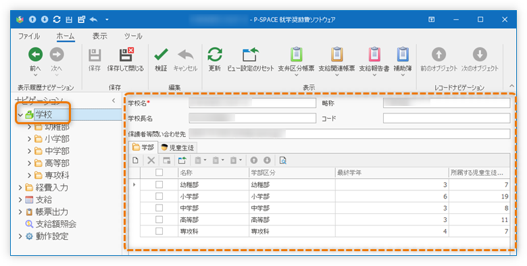Open the 支弁区分帳票 clipboard report

click(296, 54)
